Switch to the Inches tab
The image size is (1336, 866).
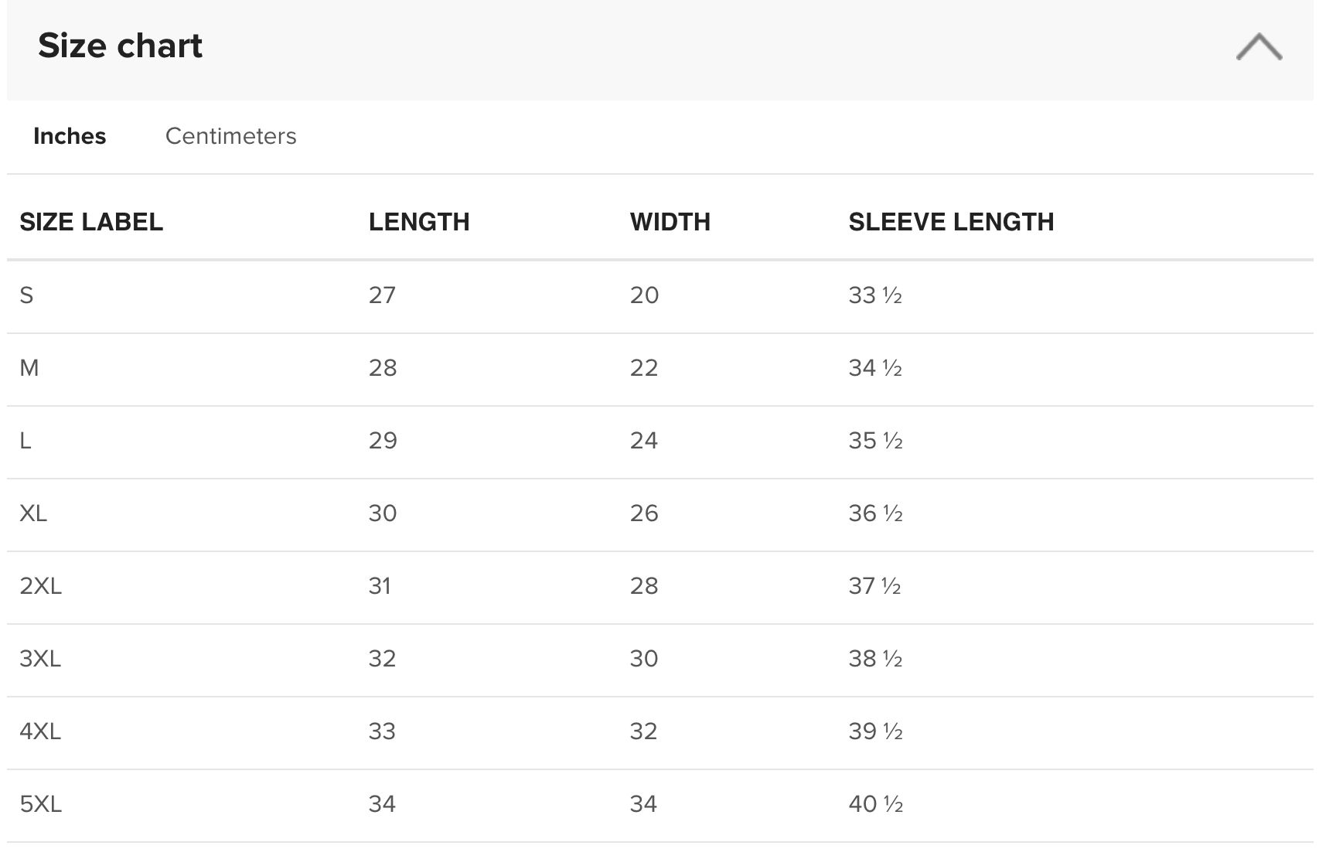click(70, 136)
